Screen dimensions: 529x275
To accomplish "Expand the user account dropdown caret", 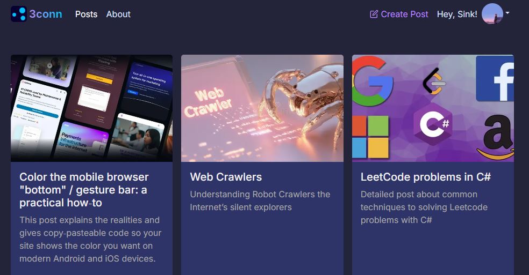I will pos(507,13).
